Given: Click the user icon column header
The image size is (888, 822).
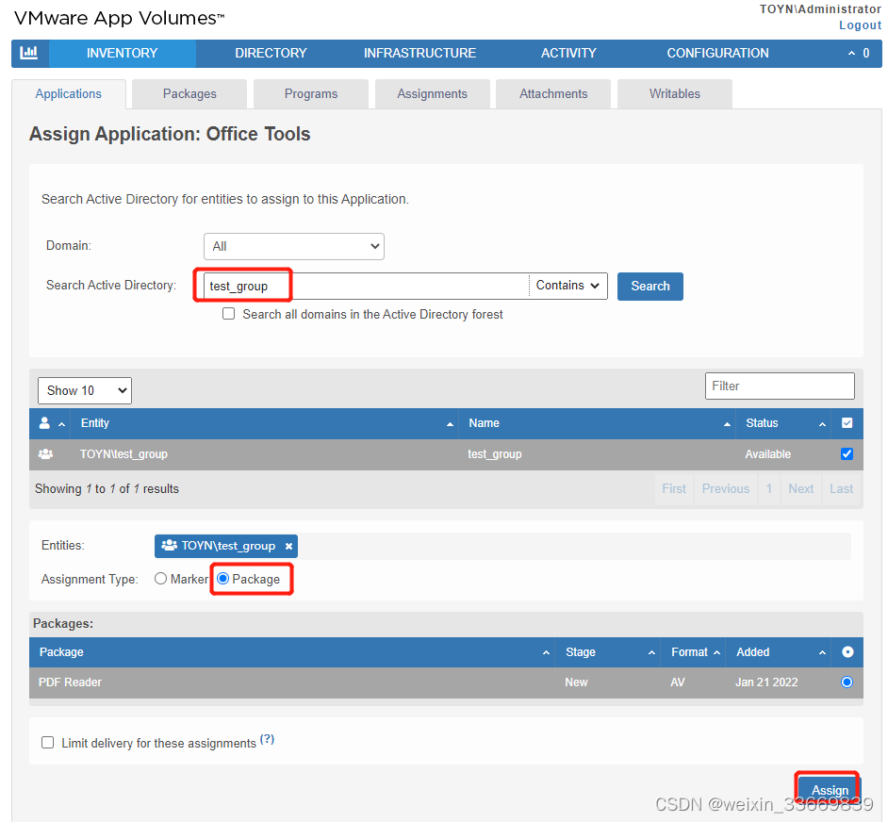Looking at the screenshot, I should coord(44,422).
